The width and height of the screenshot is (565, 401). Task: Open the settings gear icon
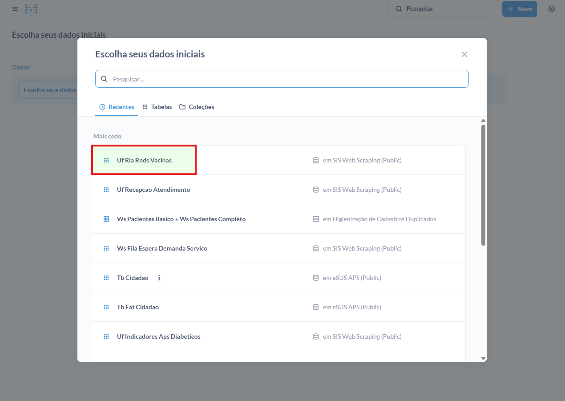coord(552,9)
